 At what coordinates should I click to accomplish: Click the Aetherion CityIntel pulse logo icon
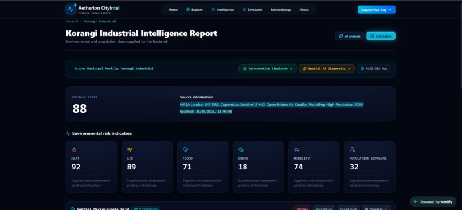coord(71,9)
